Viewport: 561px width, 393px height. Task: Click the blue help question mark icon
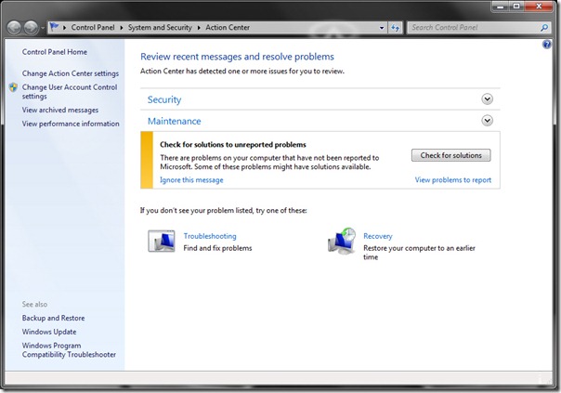pos(546,45)
